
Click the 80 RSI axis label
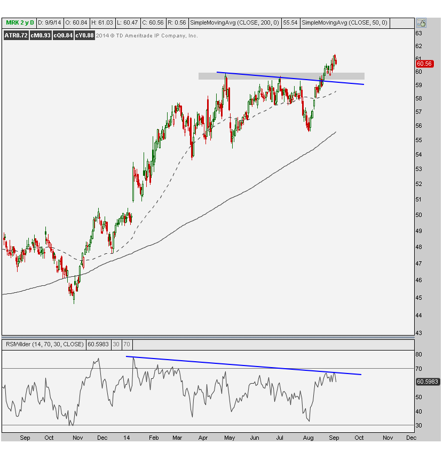pyautogui.click(x=419, y=354)
